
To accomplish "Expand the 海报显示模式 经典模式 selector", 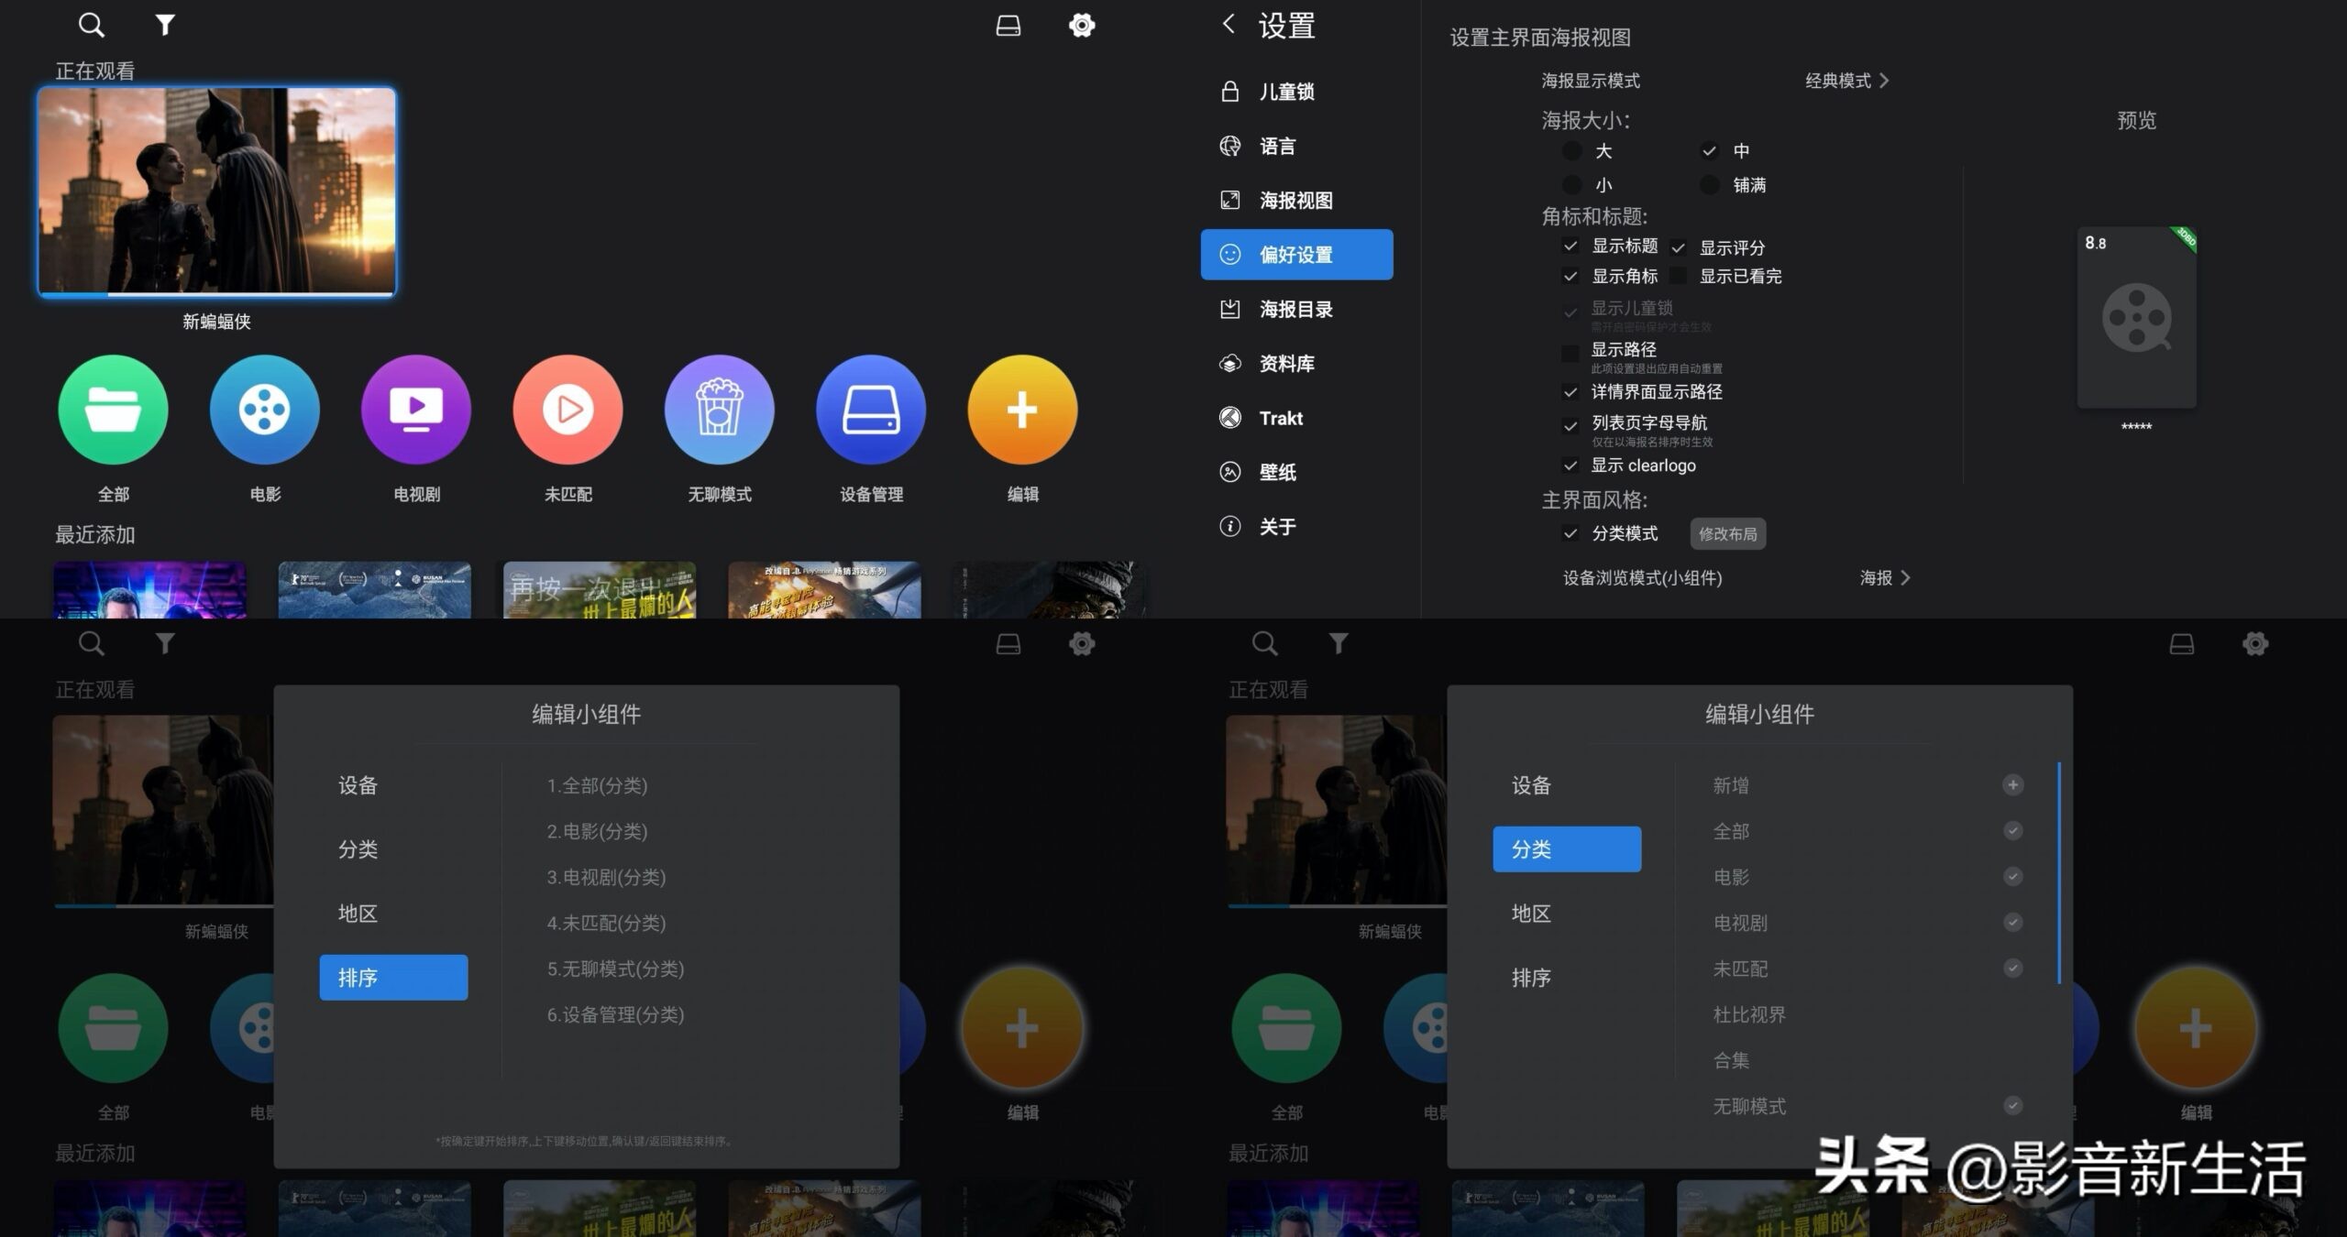I will coord(1846,81).
